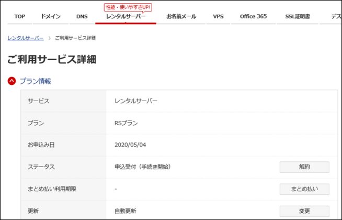Click the まとめ払い button
This screenshot has width=342, height=220.
pyautogui.click(x=304, y=189)
